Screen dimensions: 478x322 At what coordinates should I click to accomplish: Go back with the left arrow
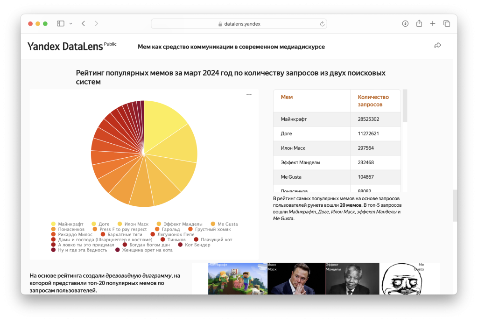(83, 23)
